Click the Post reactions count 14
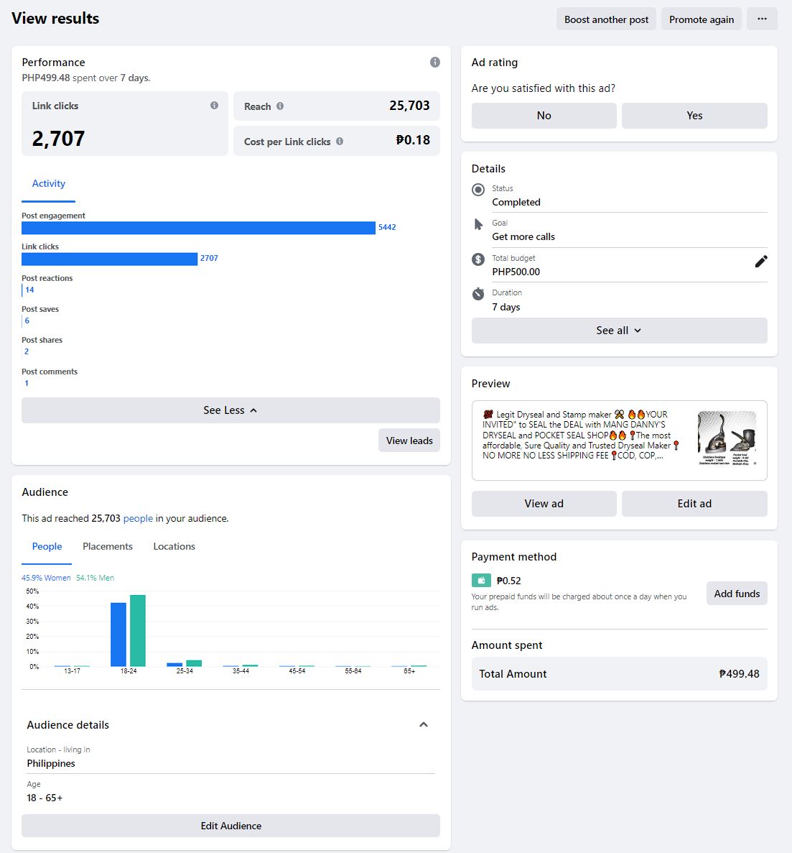Image resolution: width=792 pixels, height=853 pixels. 29,290
